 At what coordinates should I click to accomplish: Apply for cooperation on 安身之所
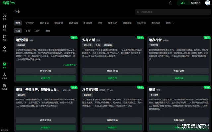click(x=112, y=78)
